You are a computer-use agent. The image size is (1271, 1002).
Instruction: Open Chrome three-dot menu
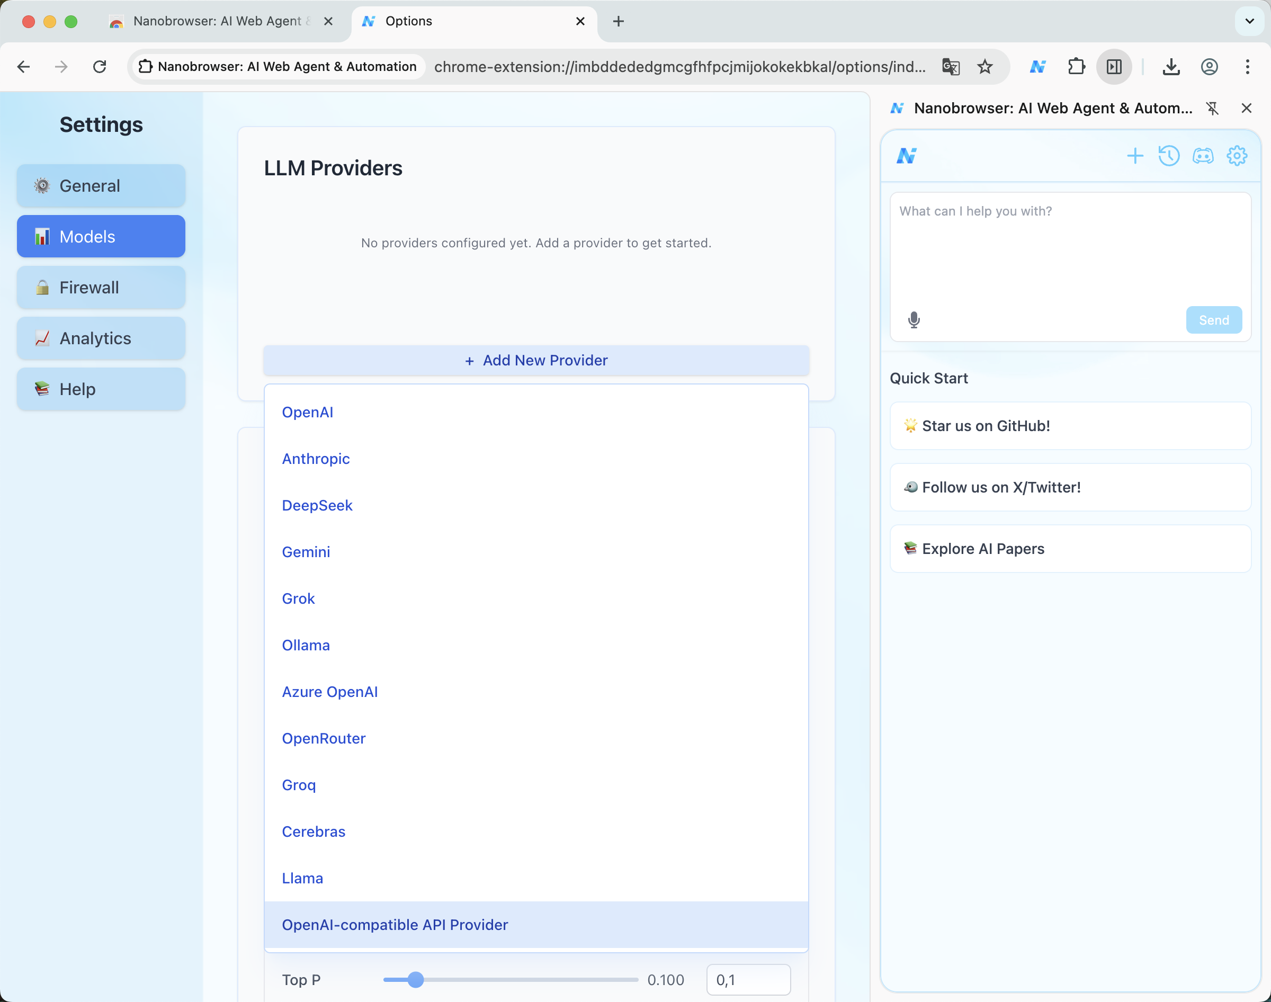click(x=1247, y=67)
